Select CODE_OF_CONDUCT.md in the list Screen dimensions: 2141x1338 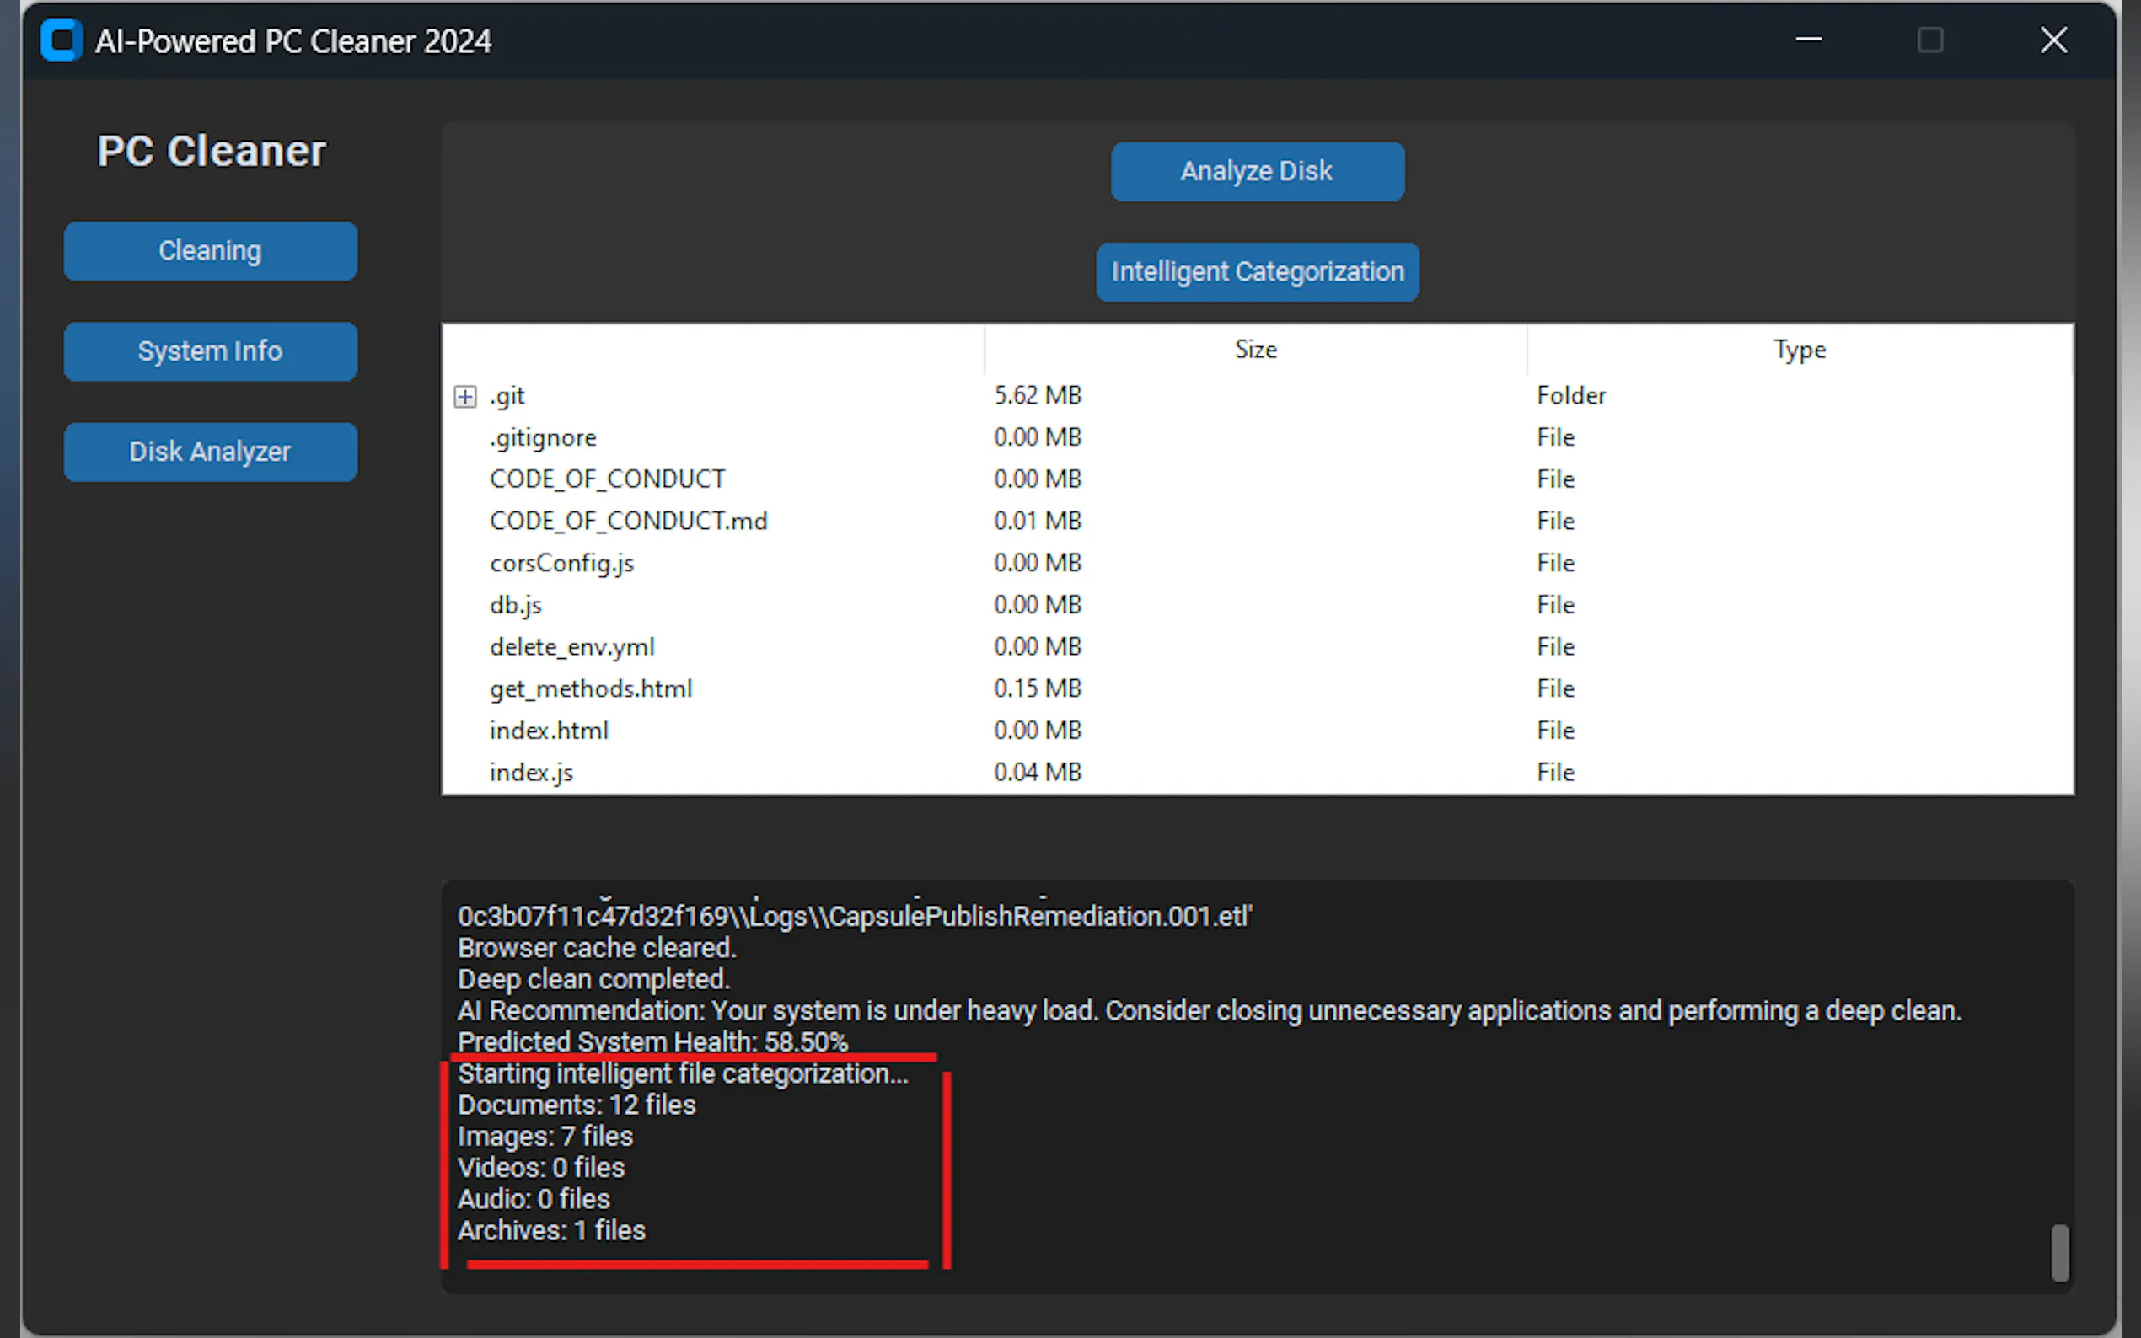629,522
